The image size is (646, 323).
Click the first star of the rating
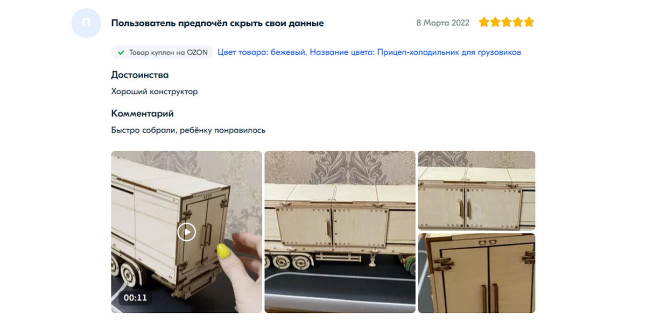pyautogui.click(x=484, y=23)
